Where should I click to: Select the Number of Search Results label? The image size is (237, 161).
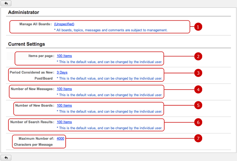(x=32, y=122)
